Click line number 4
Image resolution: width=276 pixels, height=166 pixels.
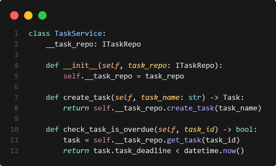click(x=16, y=66)
